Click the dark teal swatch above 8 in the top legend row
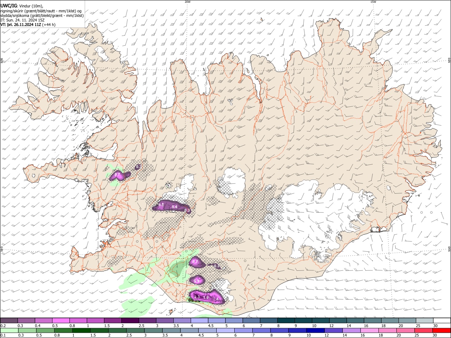The width and height of the screenshot is (451, 338). [286, 321]
